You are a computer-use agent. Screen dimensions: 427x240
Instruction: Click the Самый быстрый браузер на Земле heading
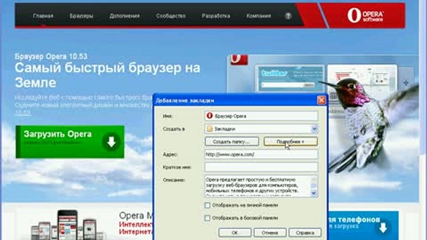click(107, 75)
